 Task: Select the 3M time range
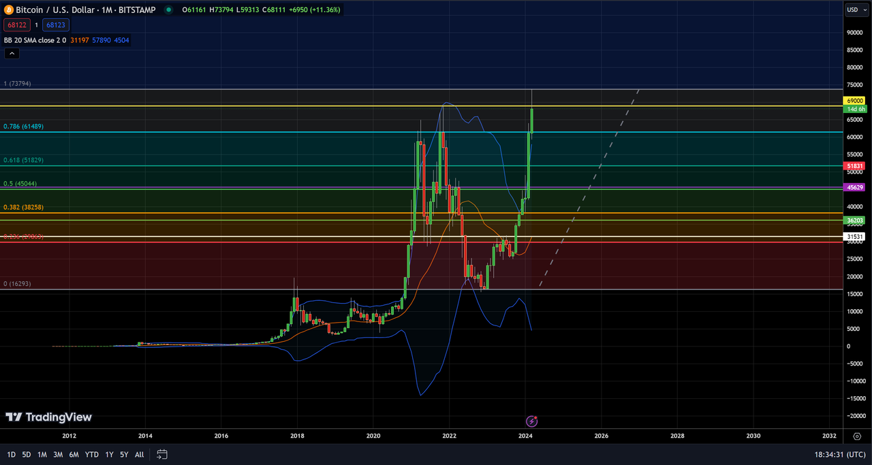[x=58, y=454]
